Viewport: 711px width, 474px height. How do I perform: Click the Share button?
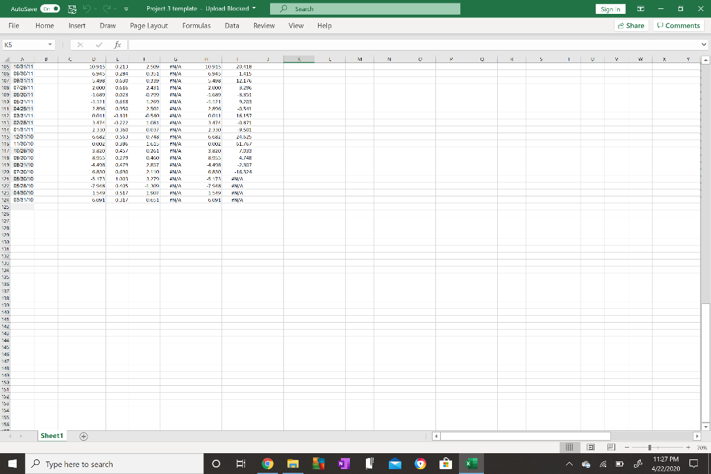click(x=629, y=26)
